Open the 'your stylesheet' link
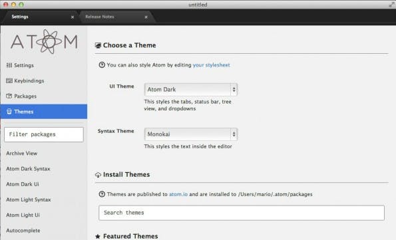This screenshot has height=240, width=396. (212, 65)
